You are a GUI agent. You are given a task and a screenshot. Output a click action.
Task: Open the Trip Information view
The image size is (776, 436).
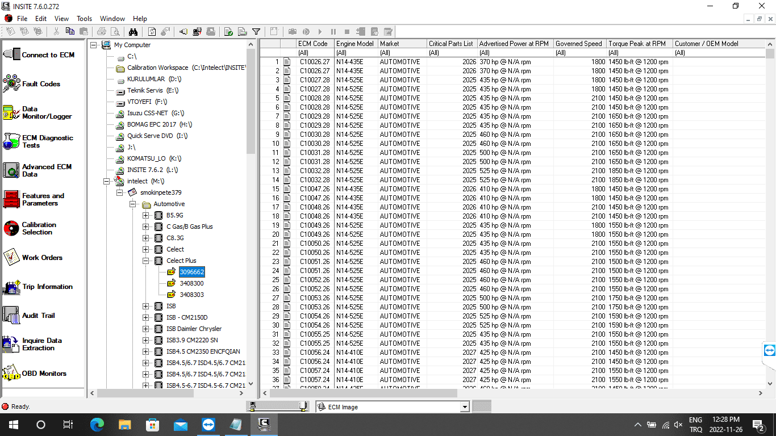click(x=47, y=287)
